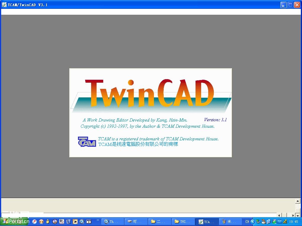Launch the blue globe player quick launch icon
The height and width of the screenshot is (226, 302).
(x=82, y=222)
